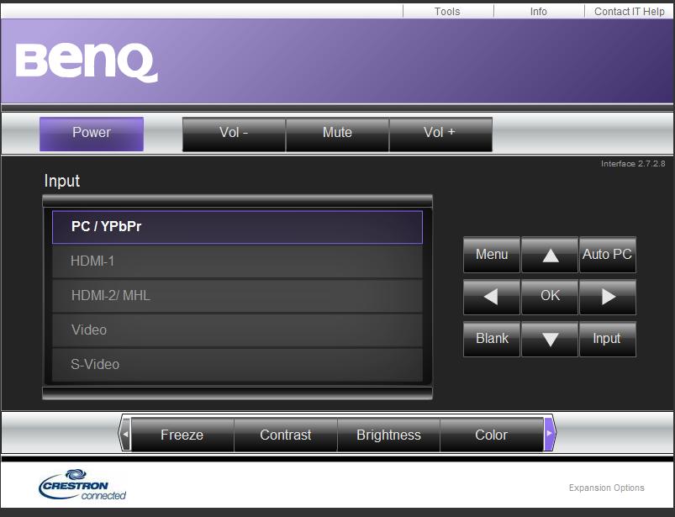Select Video input source

click(x=237, y=330)
